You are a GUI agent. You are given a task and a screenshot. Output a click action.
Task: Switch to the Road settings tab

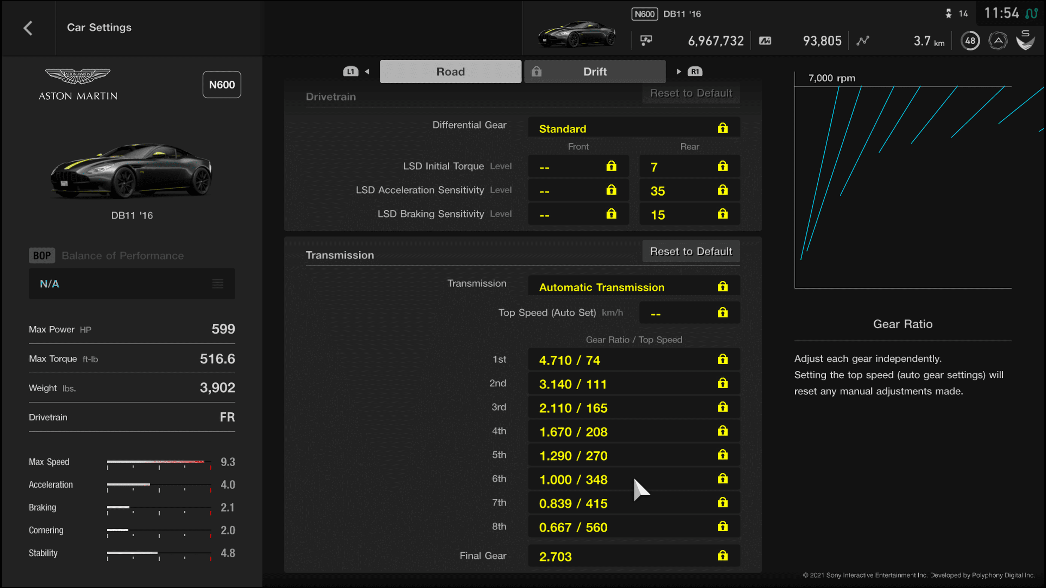(451, 72)
